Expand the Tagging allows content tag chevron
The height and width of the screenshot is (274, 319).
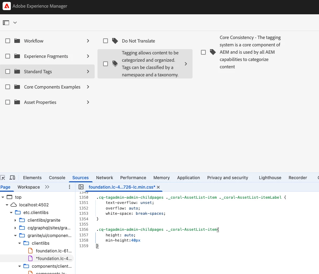click(186, 64)
